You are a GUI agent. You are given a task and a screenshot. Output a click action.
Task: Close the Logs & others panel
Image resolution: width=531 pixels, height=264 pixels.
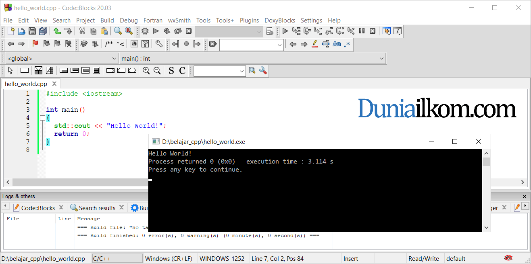[x=525, y=196]
